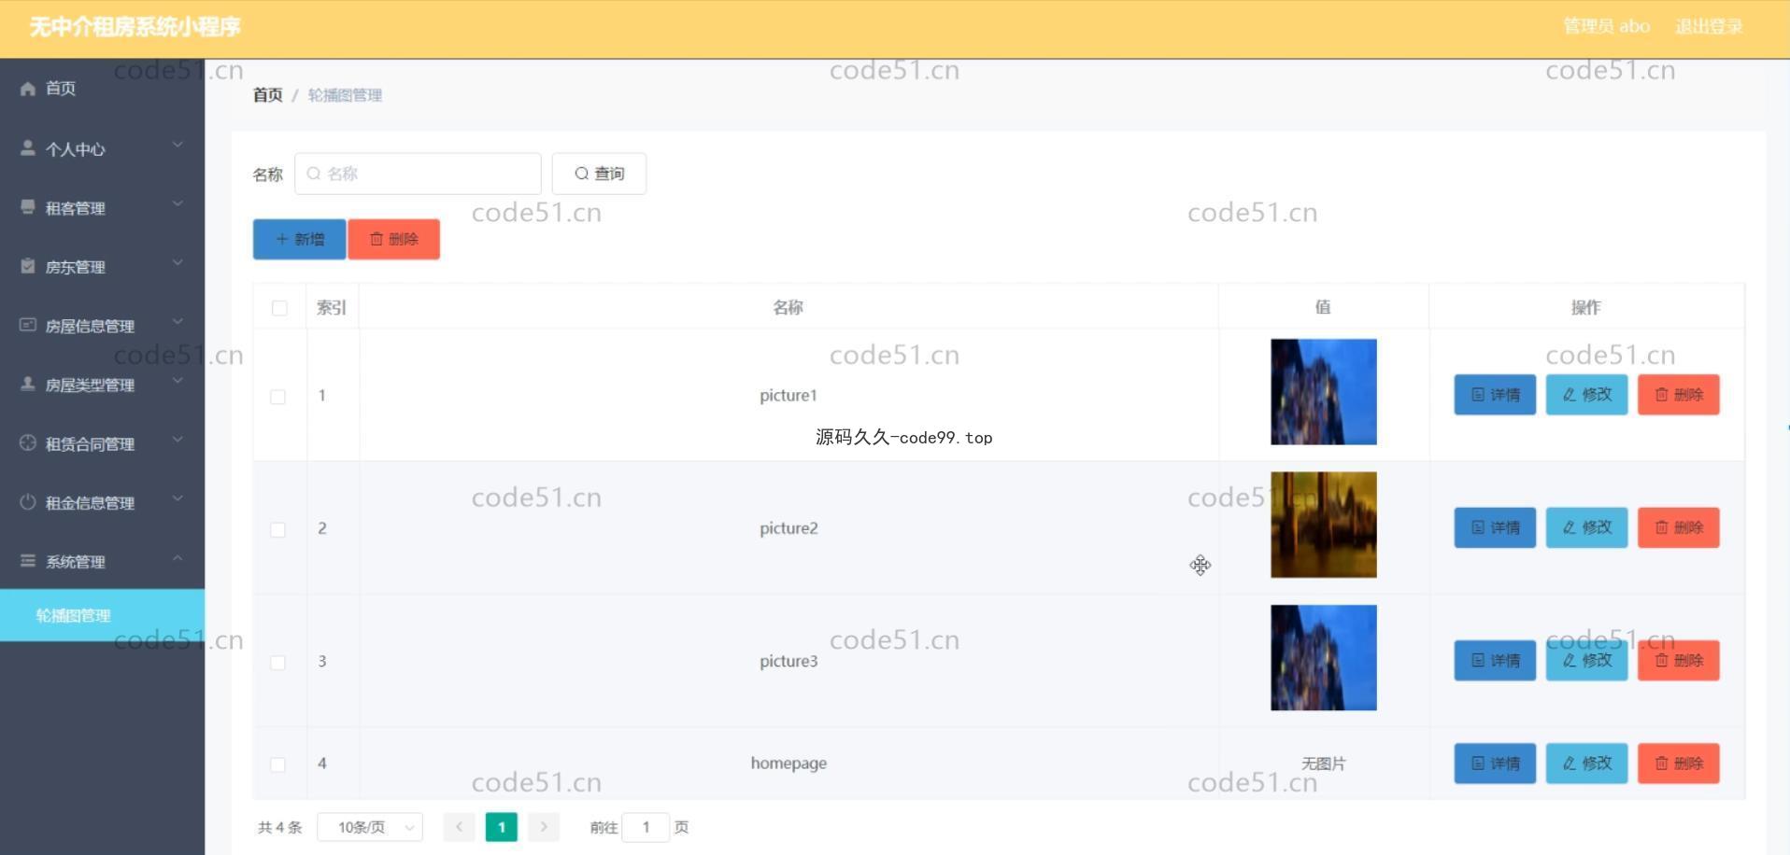Open 房东管理 menu label
This screenshot has width=1790, height=855.
pos(76,267)
